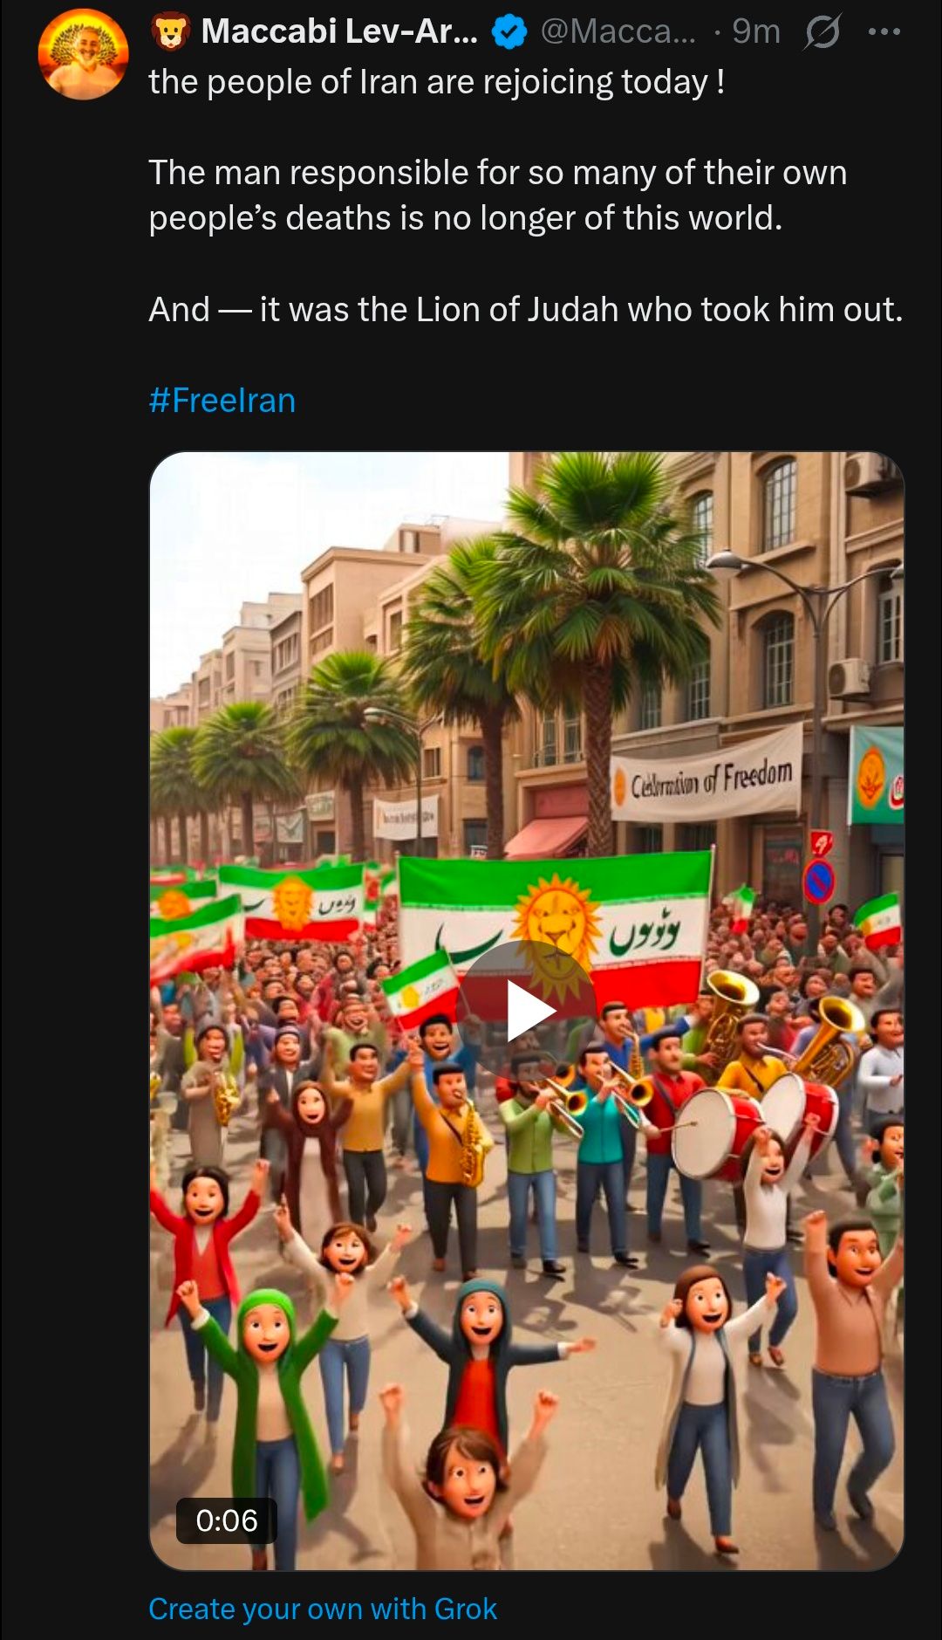Play the video with the center play button

[526, 1011]
